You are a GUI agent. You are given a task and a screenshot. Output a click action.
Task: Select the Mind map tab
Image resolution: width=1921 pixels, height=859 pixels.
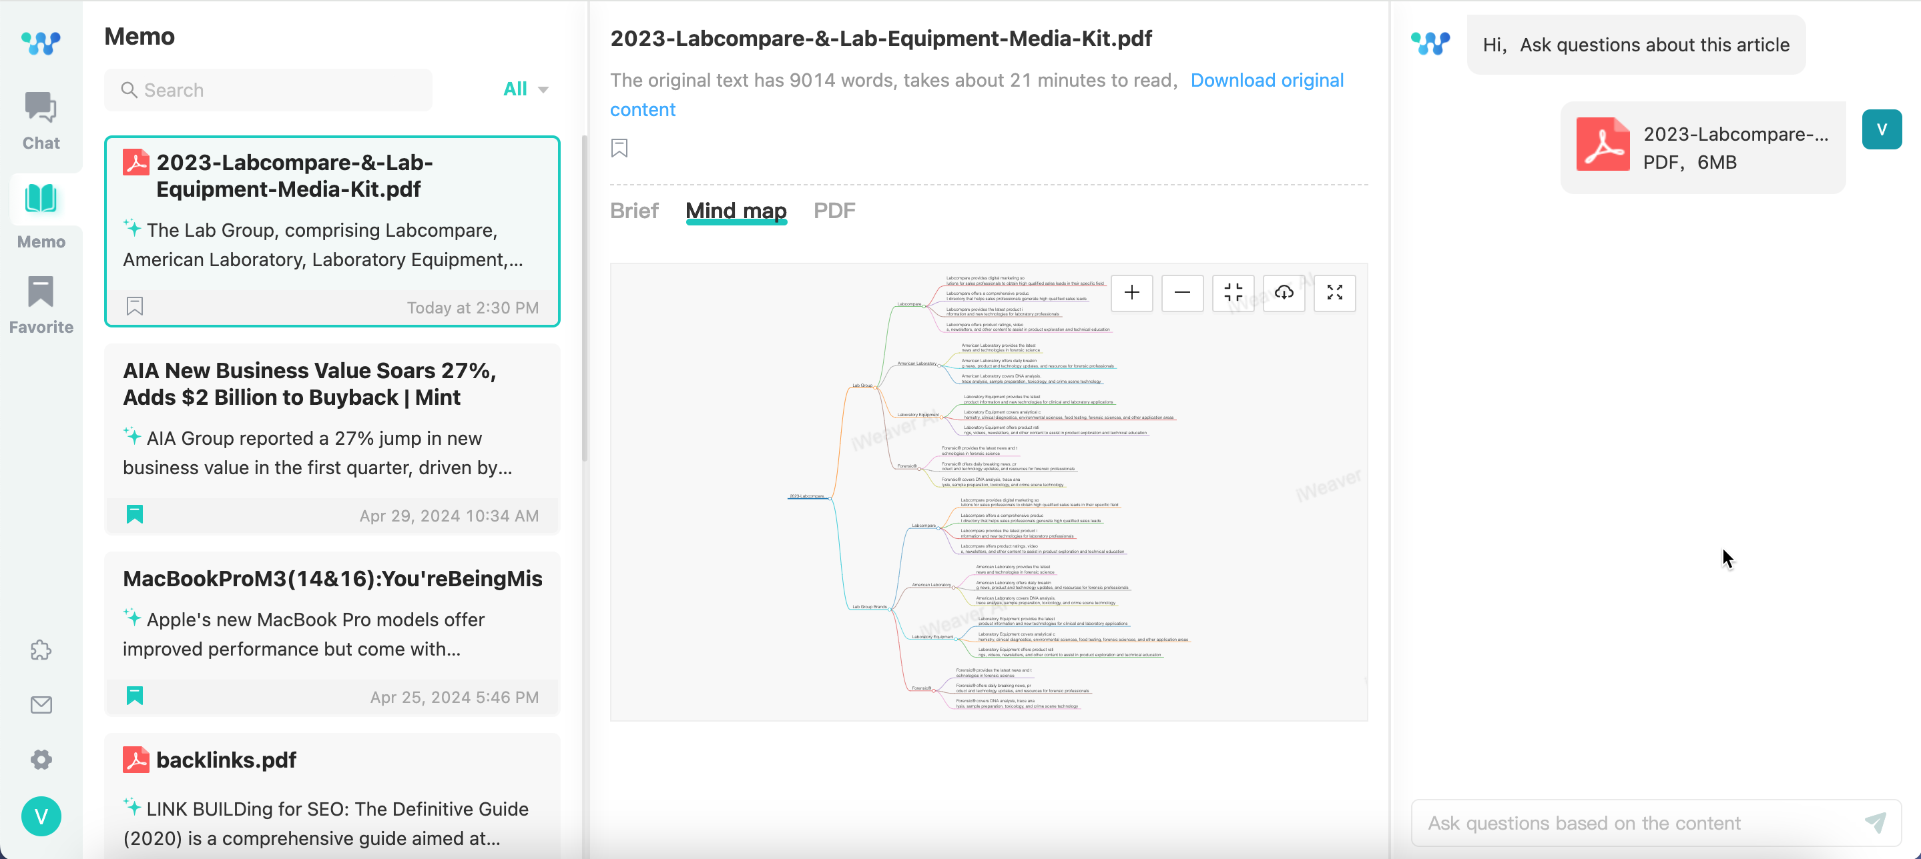736,211
